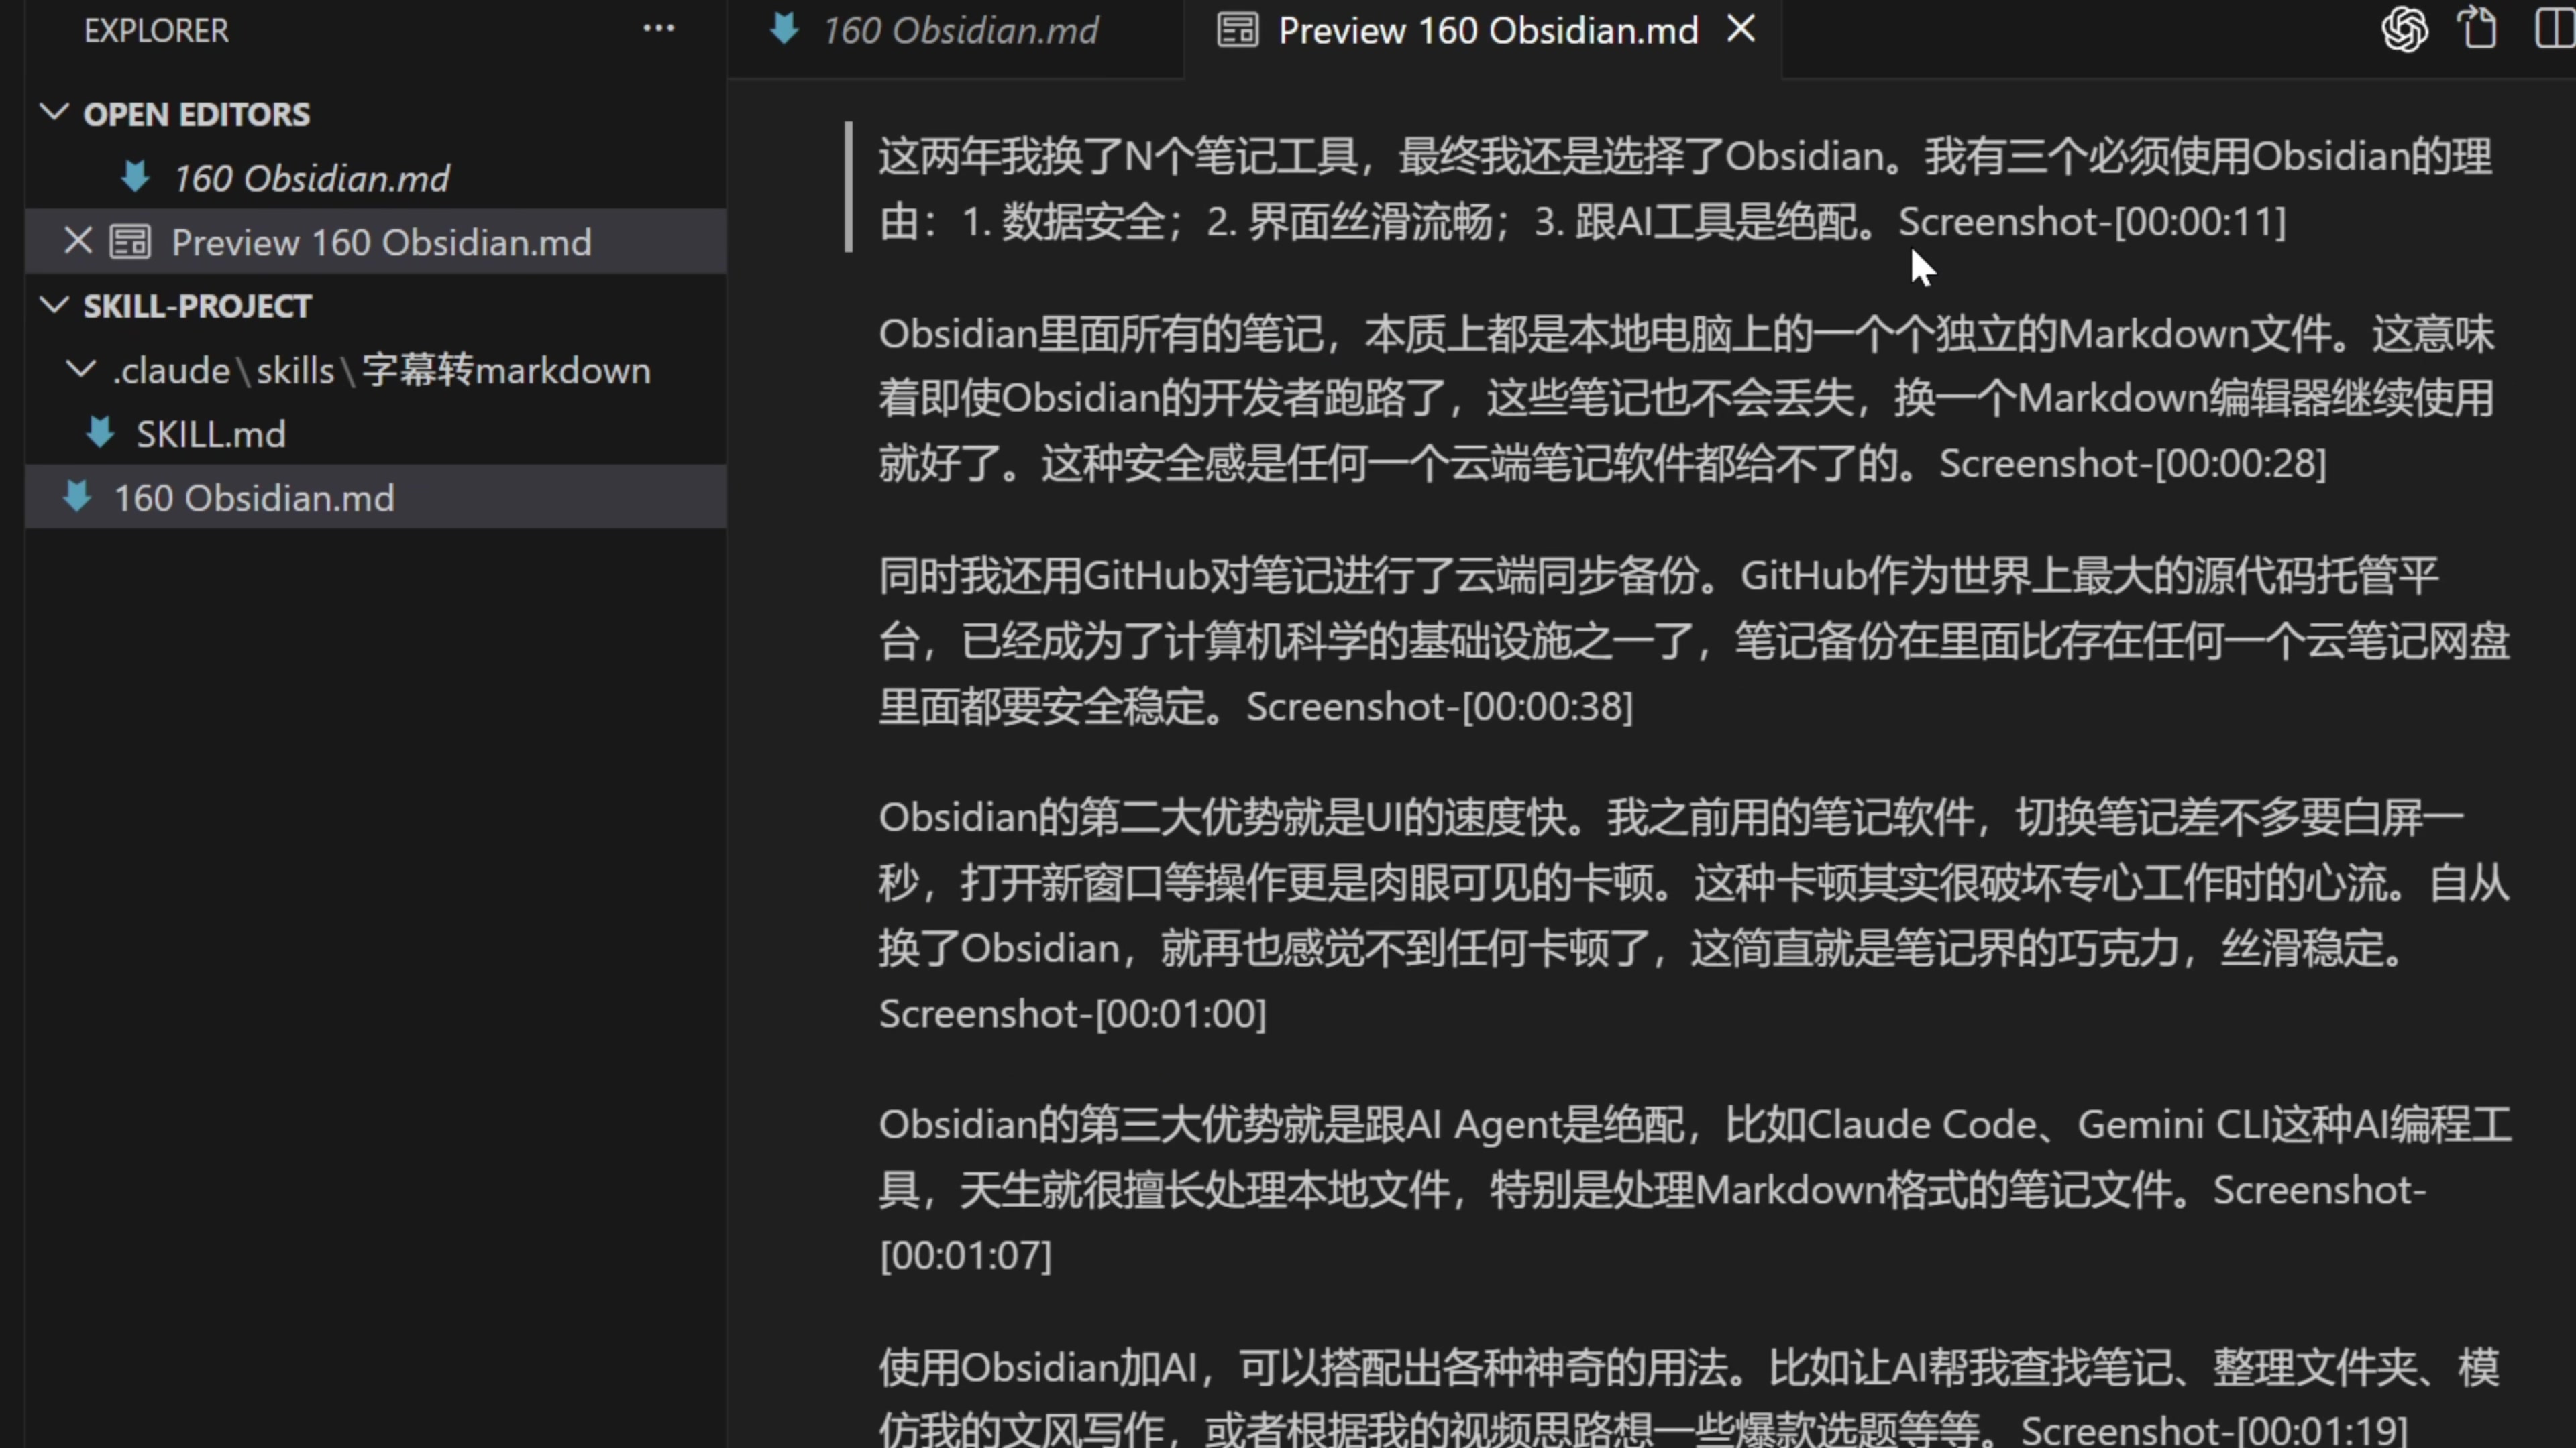Click the Show Source file icon
The width and height of the screenshot is (2576, 1448).
pos(2478,29)
